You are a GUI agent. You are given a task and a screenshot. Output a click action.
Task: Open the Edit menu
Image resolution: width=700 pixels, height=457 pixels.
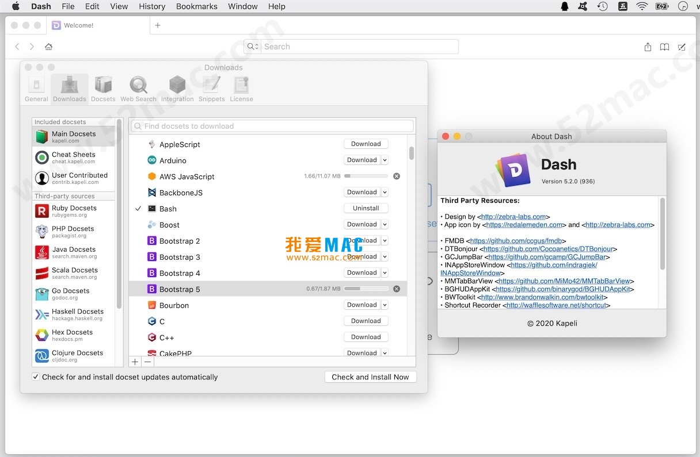click(92, 6)
